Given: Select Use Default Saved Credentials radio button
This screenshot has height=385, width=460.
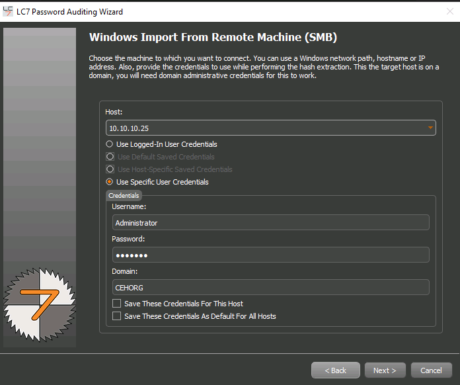Looking at the screenshot, I should point(110,157).
